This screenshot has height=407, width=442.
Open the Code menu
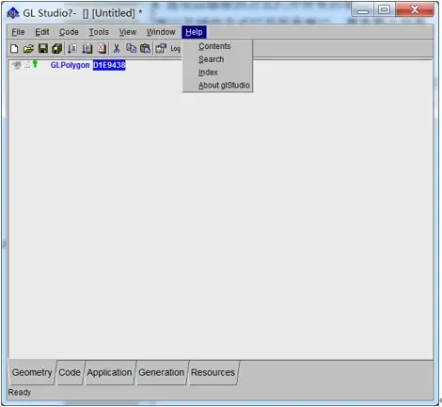pyautogui.click(x=69, y=32)
